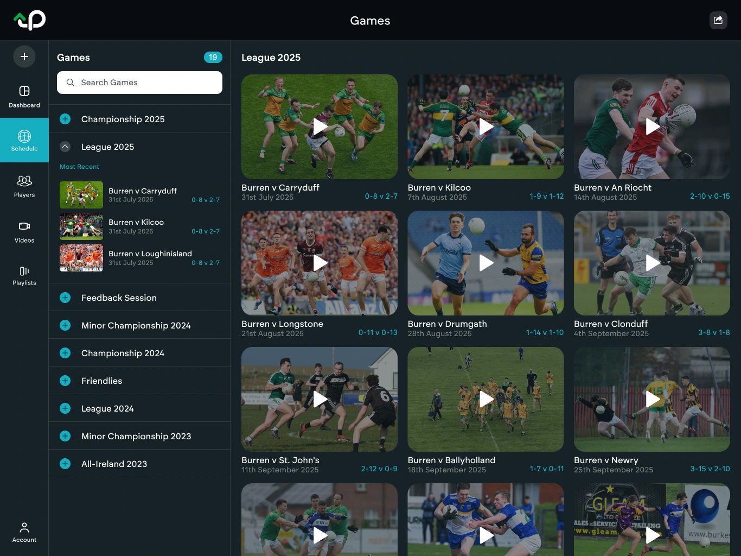Click the 14th August 2025 date
Viewport: 741px width, 556px height.
pos(605,197)
